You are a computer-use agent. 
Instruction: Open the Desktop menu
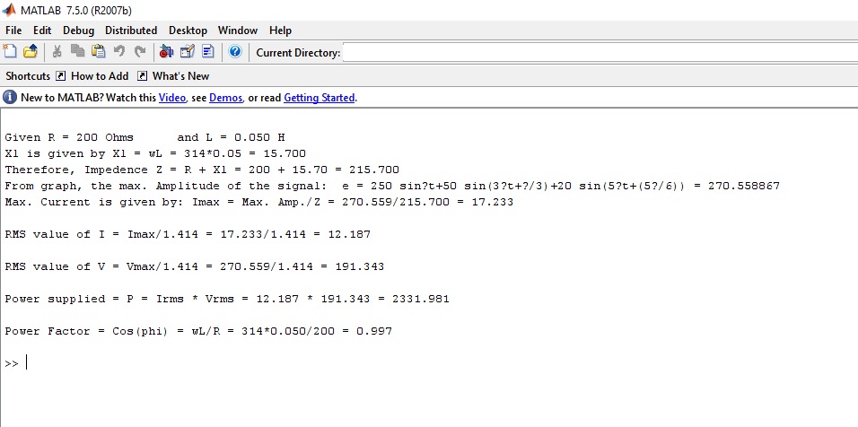pos(188,30)
